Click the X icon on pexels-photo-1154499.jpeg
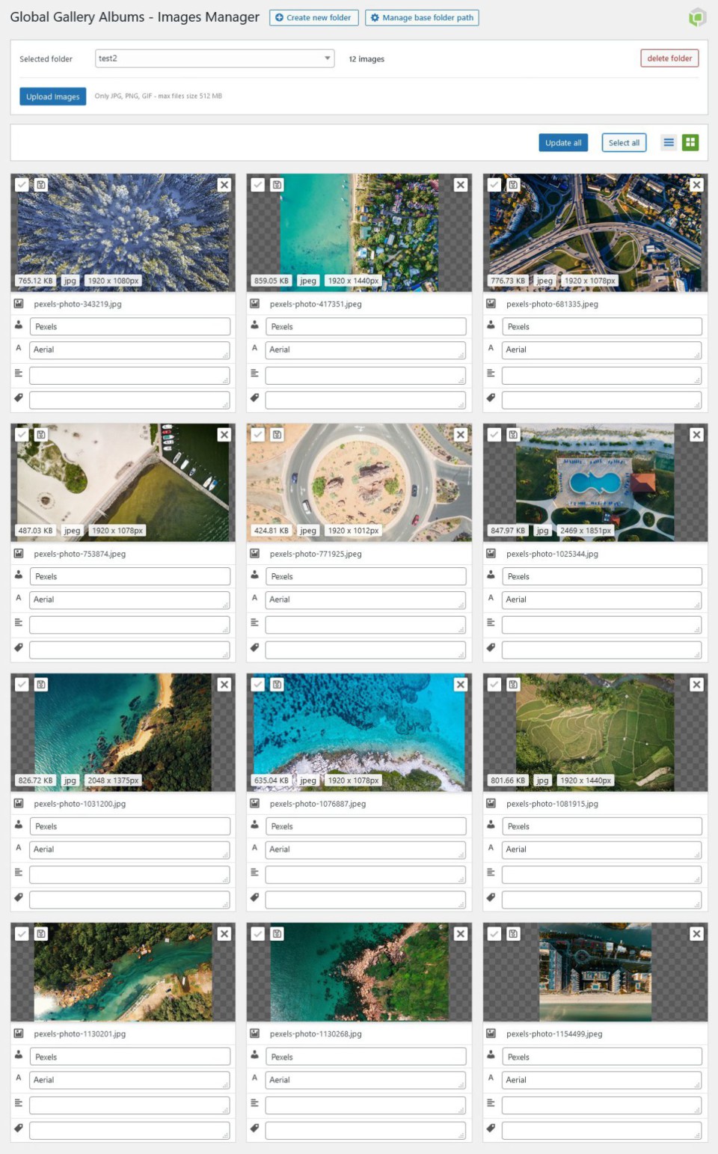718x1154 pixels. 696,934
